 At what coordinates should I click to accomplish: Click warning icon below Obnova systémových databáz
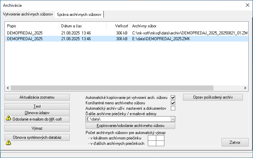[x=8, y=142]
